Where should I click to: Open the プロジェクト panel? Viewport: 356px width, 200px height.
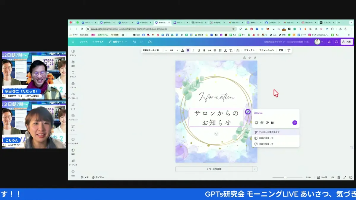point(73,117)
